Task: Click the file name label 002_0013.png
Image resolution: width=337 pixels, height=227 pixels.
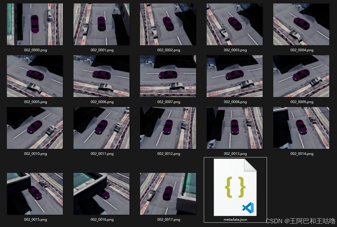Action: tap(235, 154)
